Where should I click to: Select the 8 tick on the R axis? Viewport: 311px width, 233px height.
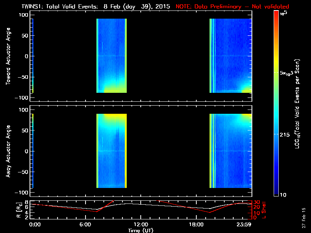[26, 202]
